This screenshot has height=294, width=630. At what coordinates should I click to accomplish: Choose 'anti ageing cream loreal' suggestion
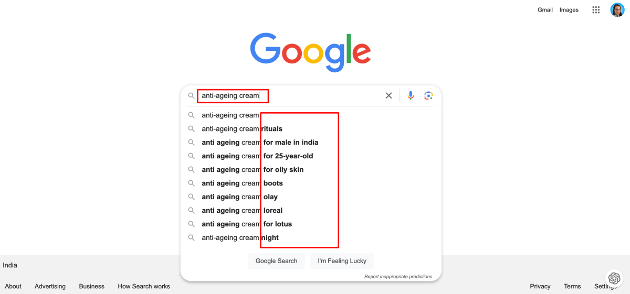pos(242,211)
